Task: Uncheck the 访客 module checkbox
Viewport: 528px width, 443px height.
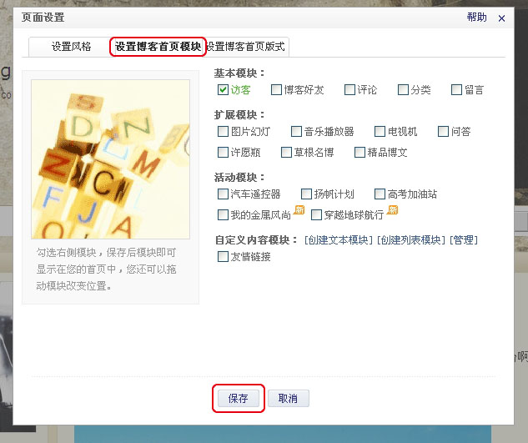Action: click(x=223, y=90)
